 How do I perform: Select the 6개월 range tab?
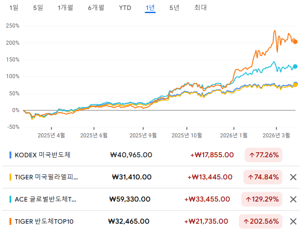[x=96, y=8]
